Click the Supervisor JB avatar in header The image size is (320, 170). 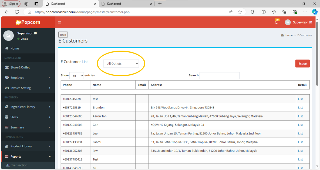pyautogui.click(x=288, y=22)
